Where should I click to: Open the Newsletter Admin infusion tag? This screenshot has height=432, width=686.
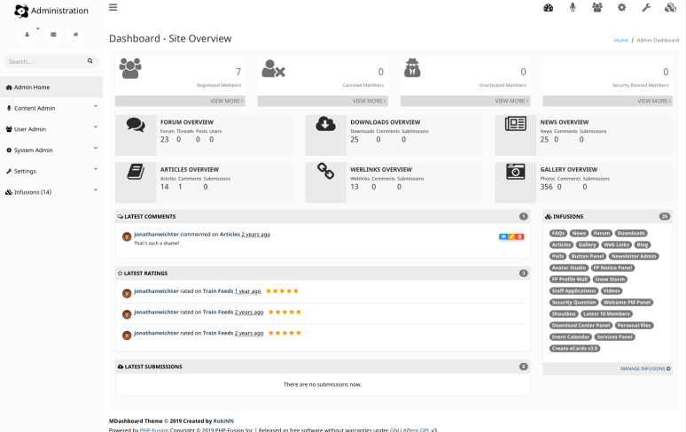[x=633, y=256]
